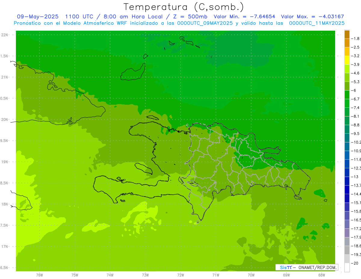Click the "0000UTC_09MAY2025" initialization time
Screen dimensions: 361x279
tap(205, 23)
